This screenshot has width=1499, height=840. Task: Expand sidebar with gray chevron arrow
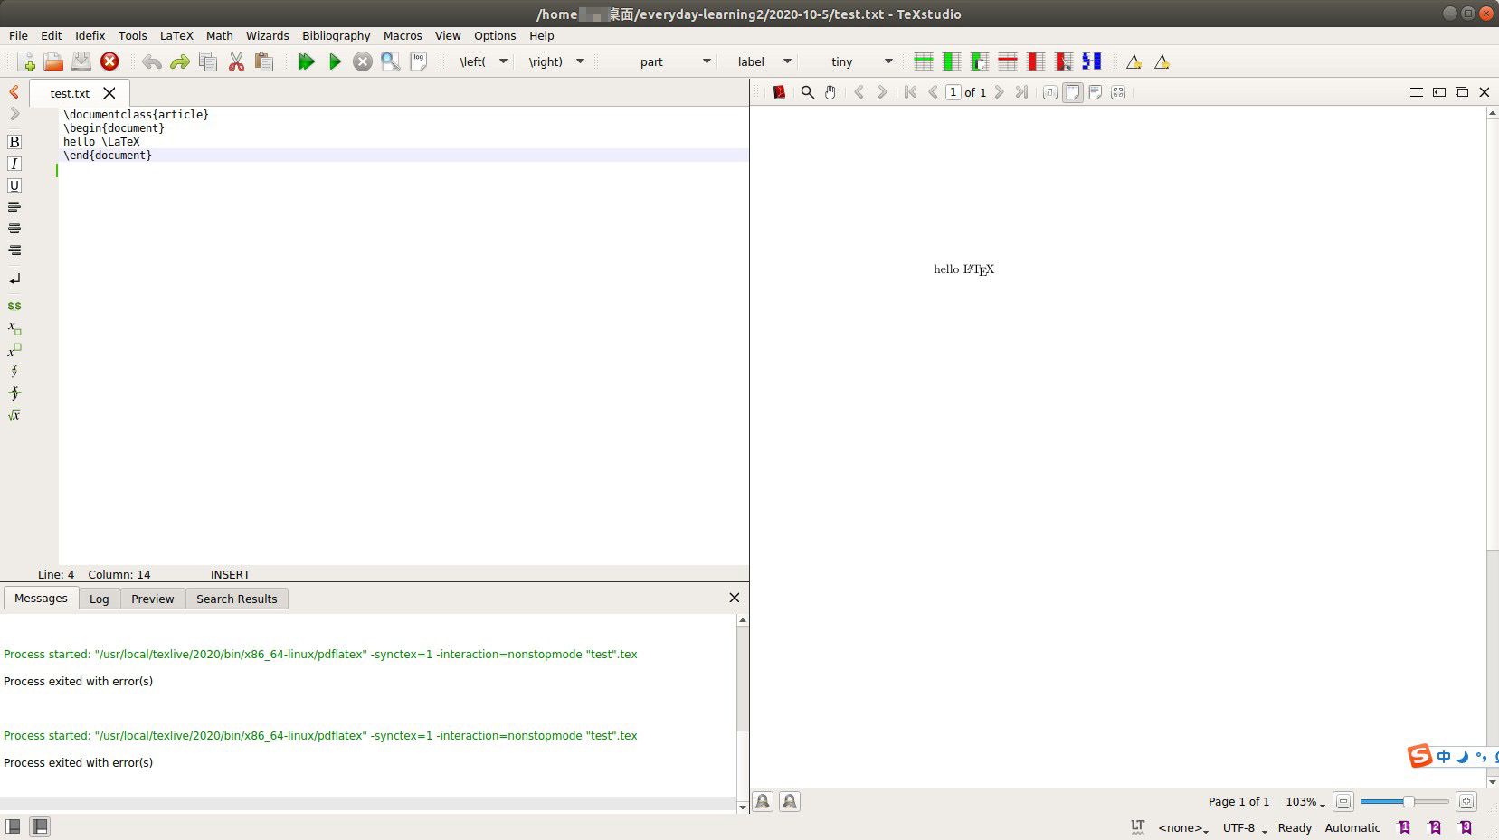tap(14, 114)
